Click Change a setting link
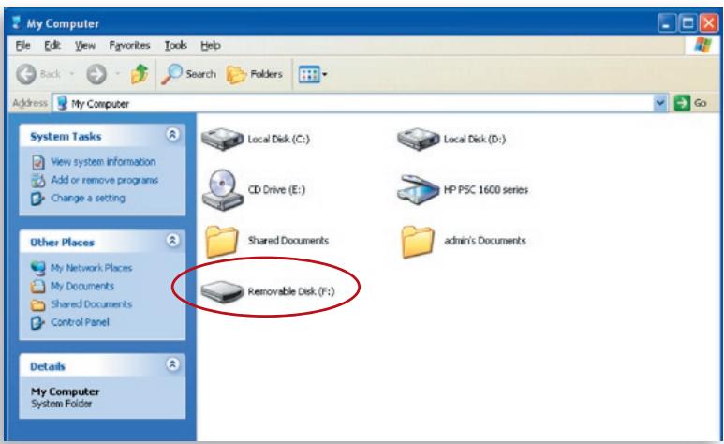This screenshot has height=444, width=724. click(88, 198)
